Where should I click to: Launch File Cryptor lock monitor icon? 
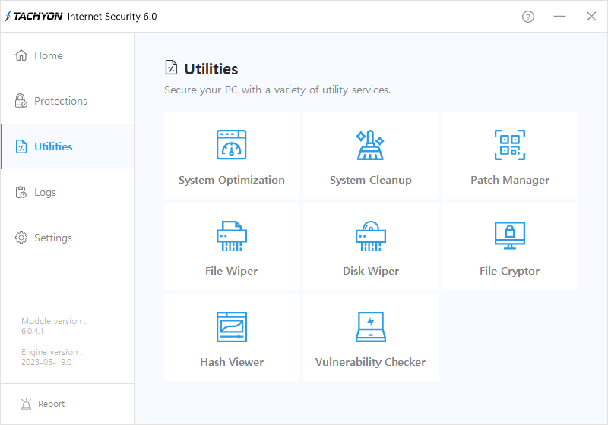tap(510, 235)
